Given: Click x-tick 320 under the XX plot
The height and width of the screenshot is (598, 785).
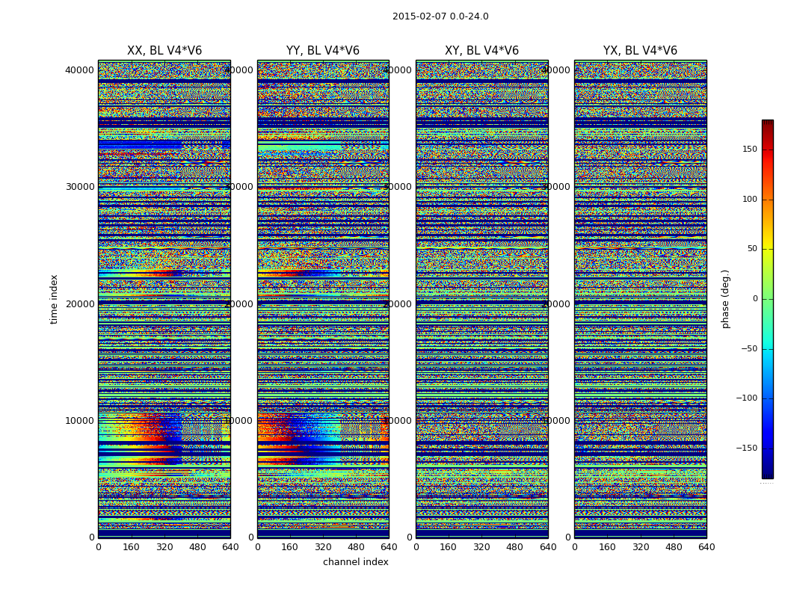Looking at the screenshot, I should 164,547.
